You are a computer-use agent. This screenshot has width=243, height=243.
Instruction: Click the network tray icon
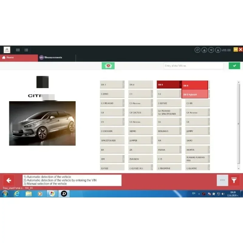218,194
